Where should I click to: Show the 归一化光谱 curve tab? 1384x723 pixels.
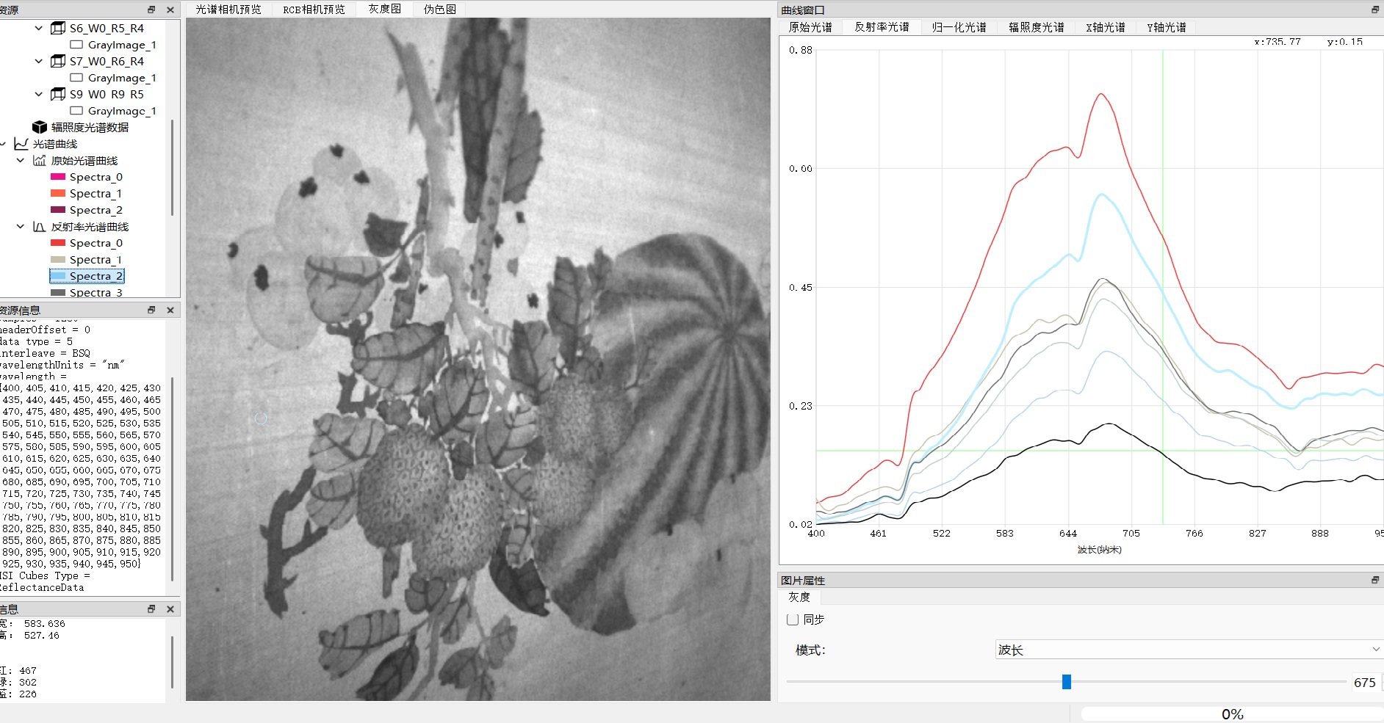959,27
